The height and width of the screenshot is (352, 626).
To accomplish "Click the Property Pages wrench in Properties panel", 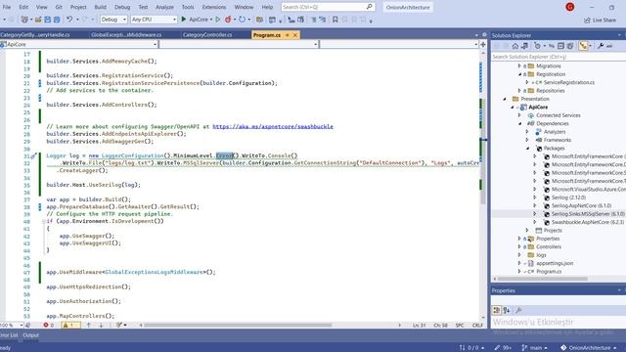I will click(518, 310).
